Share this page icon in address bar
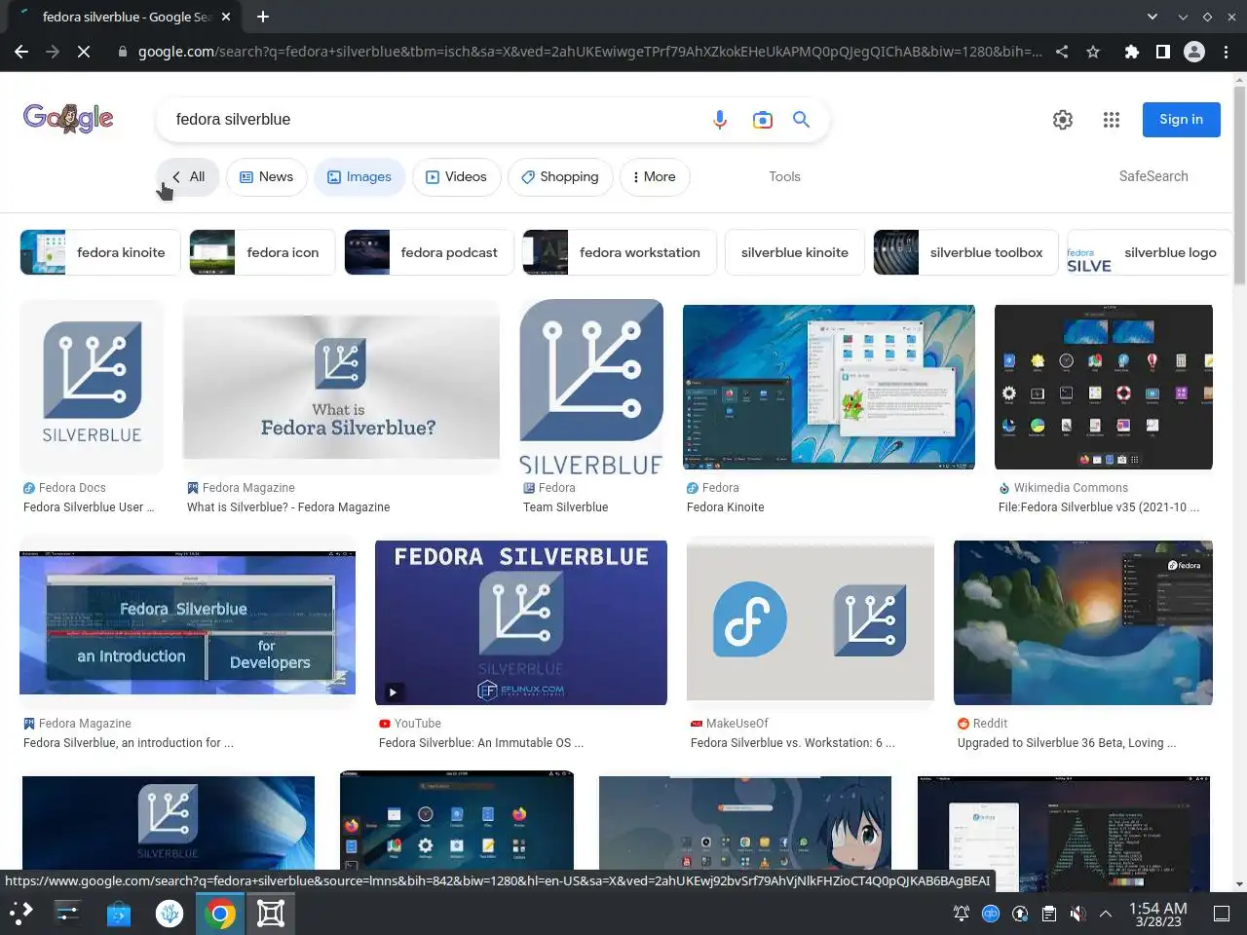Viewport: 1247px width, 935px height. click(x=1062, y=52)
